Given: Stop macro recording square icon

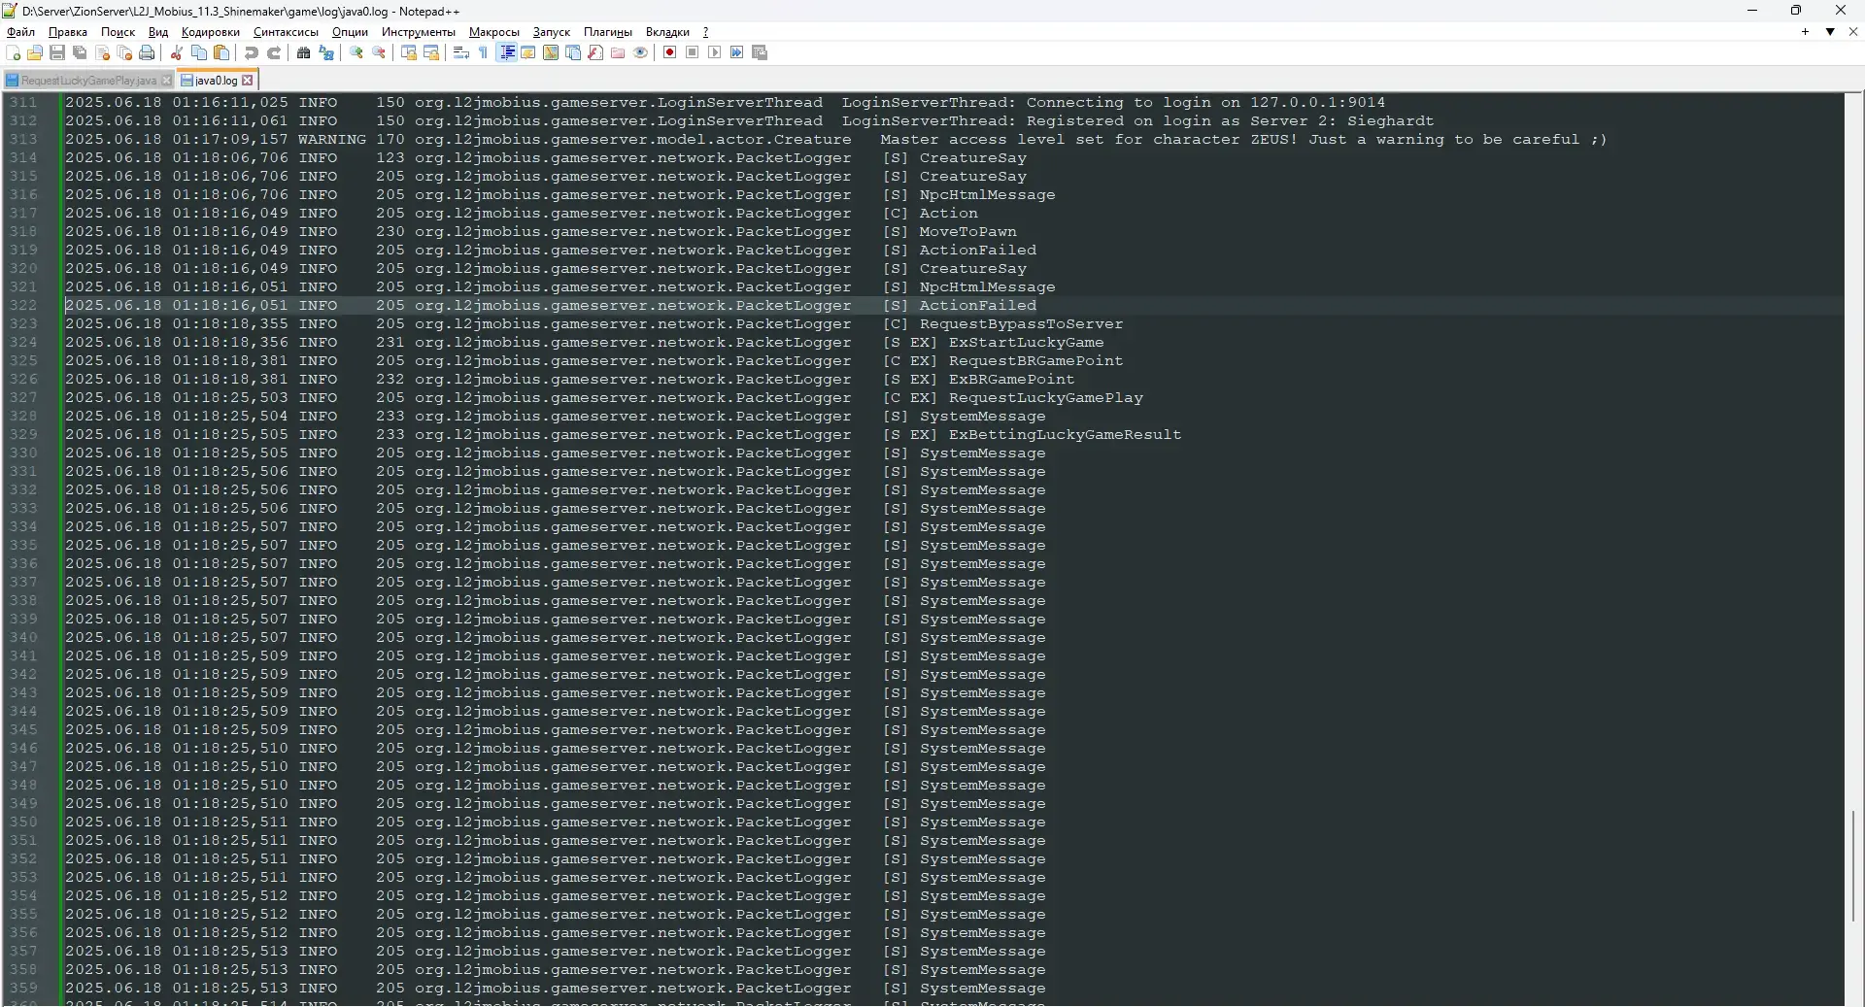Looking at the screenshot, I should click(x=692, y=52).
